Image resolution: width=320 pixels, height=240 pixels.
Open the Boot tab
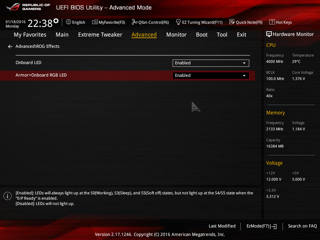(202, 35)
